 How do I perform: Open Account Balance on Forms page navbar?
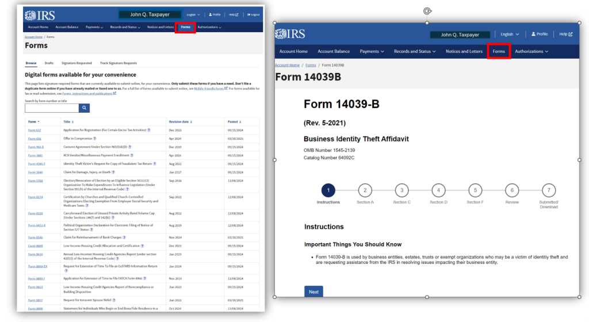(67, 27)
